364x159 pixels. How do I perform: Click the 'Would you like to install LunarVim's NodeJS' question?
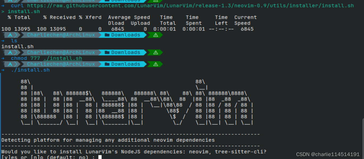pyautogui.click(x=134, y=152)
